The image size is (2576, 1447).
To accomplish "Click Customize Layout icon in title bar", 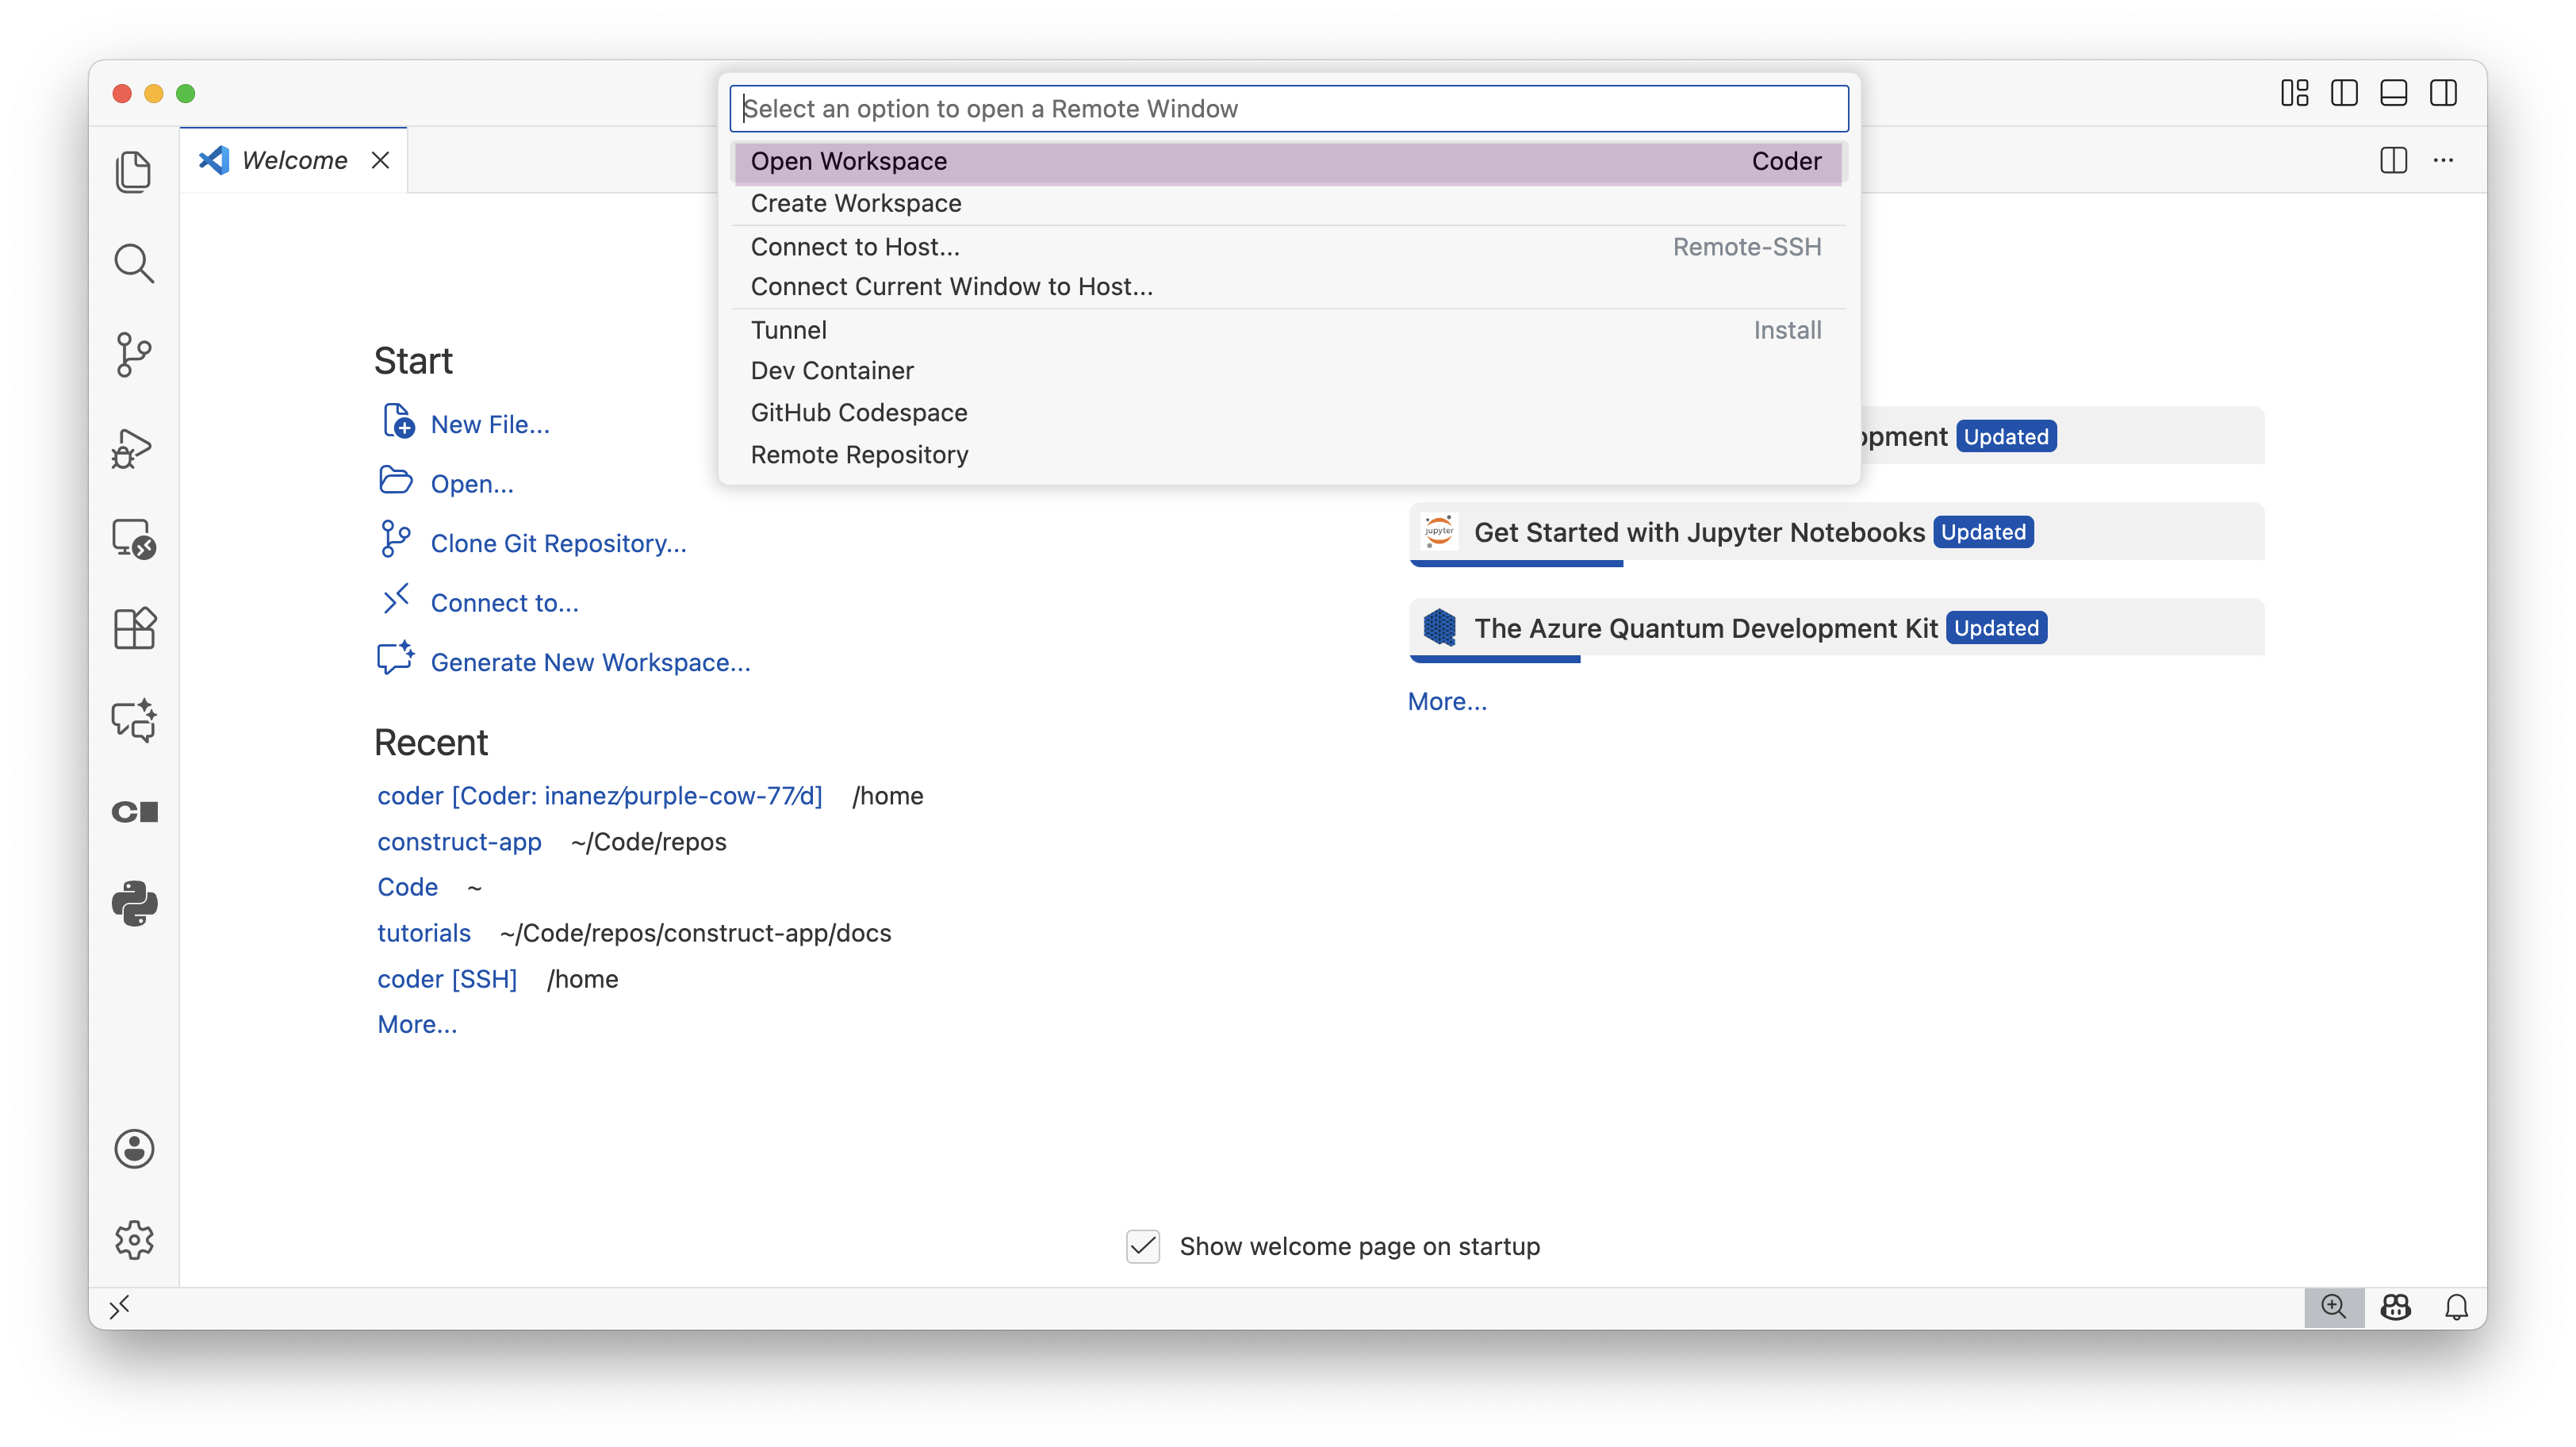I will click(2294, 93).
